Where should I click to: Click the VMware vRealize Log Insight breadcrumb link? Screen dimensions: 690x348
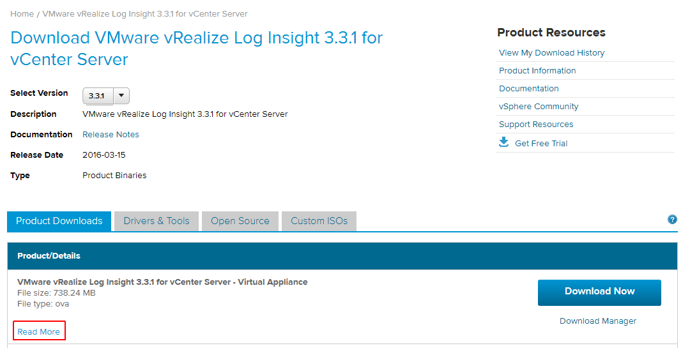click(x=145, y=14)
